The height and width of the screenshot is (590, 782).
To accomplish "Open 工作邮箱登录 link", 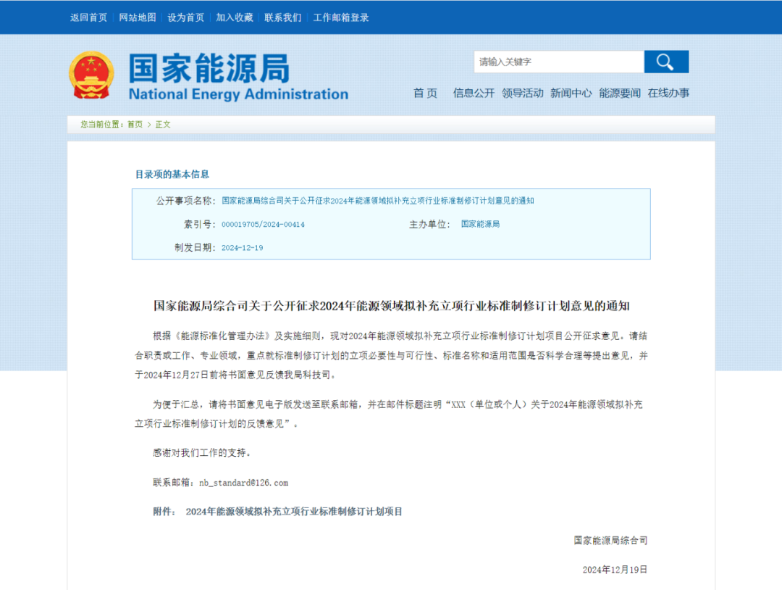I will pyautogui.click(x=341, y=17).
